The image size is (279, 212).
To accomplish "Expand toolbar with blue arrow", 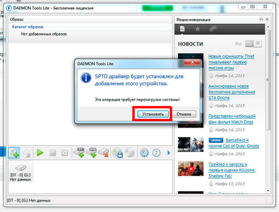I will tap(169, 153).
